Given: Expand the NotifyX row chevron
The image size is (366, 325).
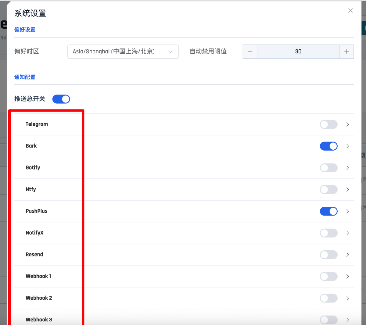Looking at the screenshot, I should tap(347, 233).
